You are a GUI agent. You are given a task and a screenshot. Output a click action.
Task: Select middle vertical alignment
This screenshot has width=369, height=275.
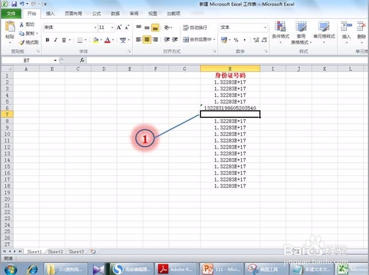click(147, 27)
